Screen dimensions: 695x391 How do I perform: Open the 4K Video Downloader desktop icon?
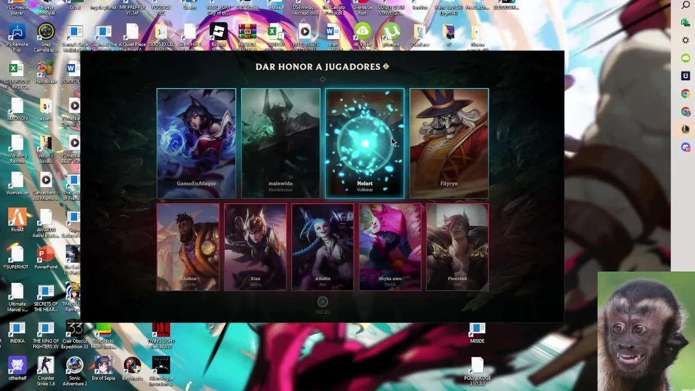tap(362, 36)
